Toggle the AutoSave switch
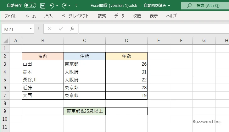Image resolution: width=229 pixels, height=132 pixels. click(30, 6)
